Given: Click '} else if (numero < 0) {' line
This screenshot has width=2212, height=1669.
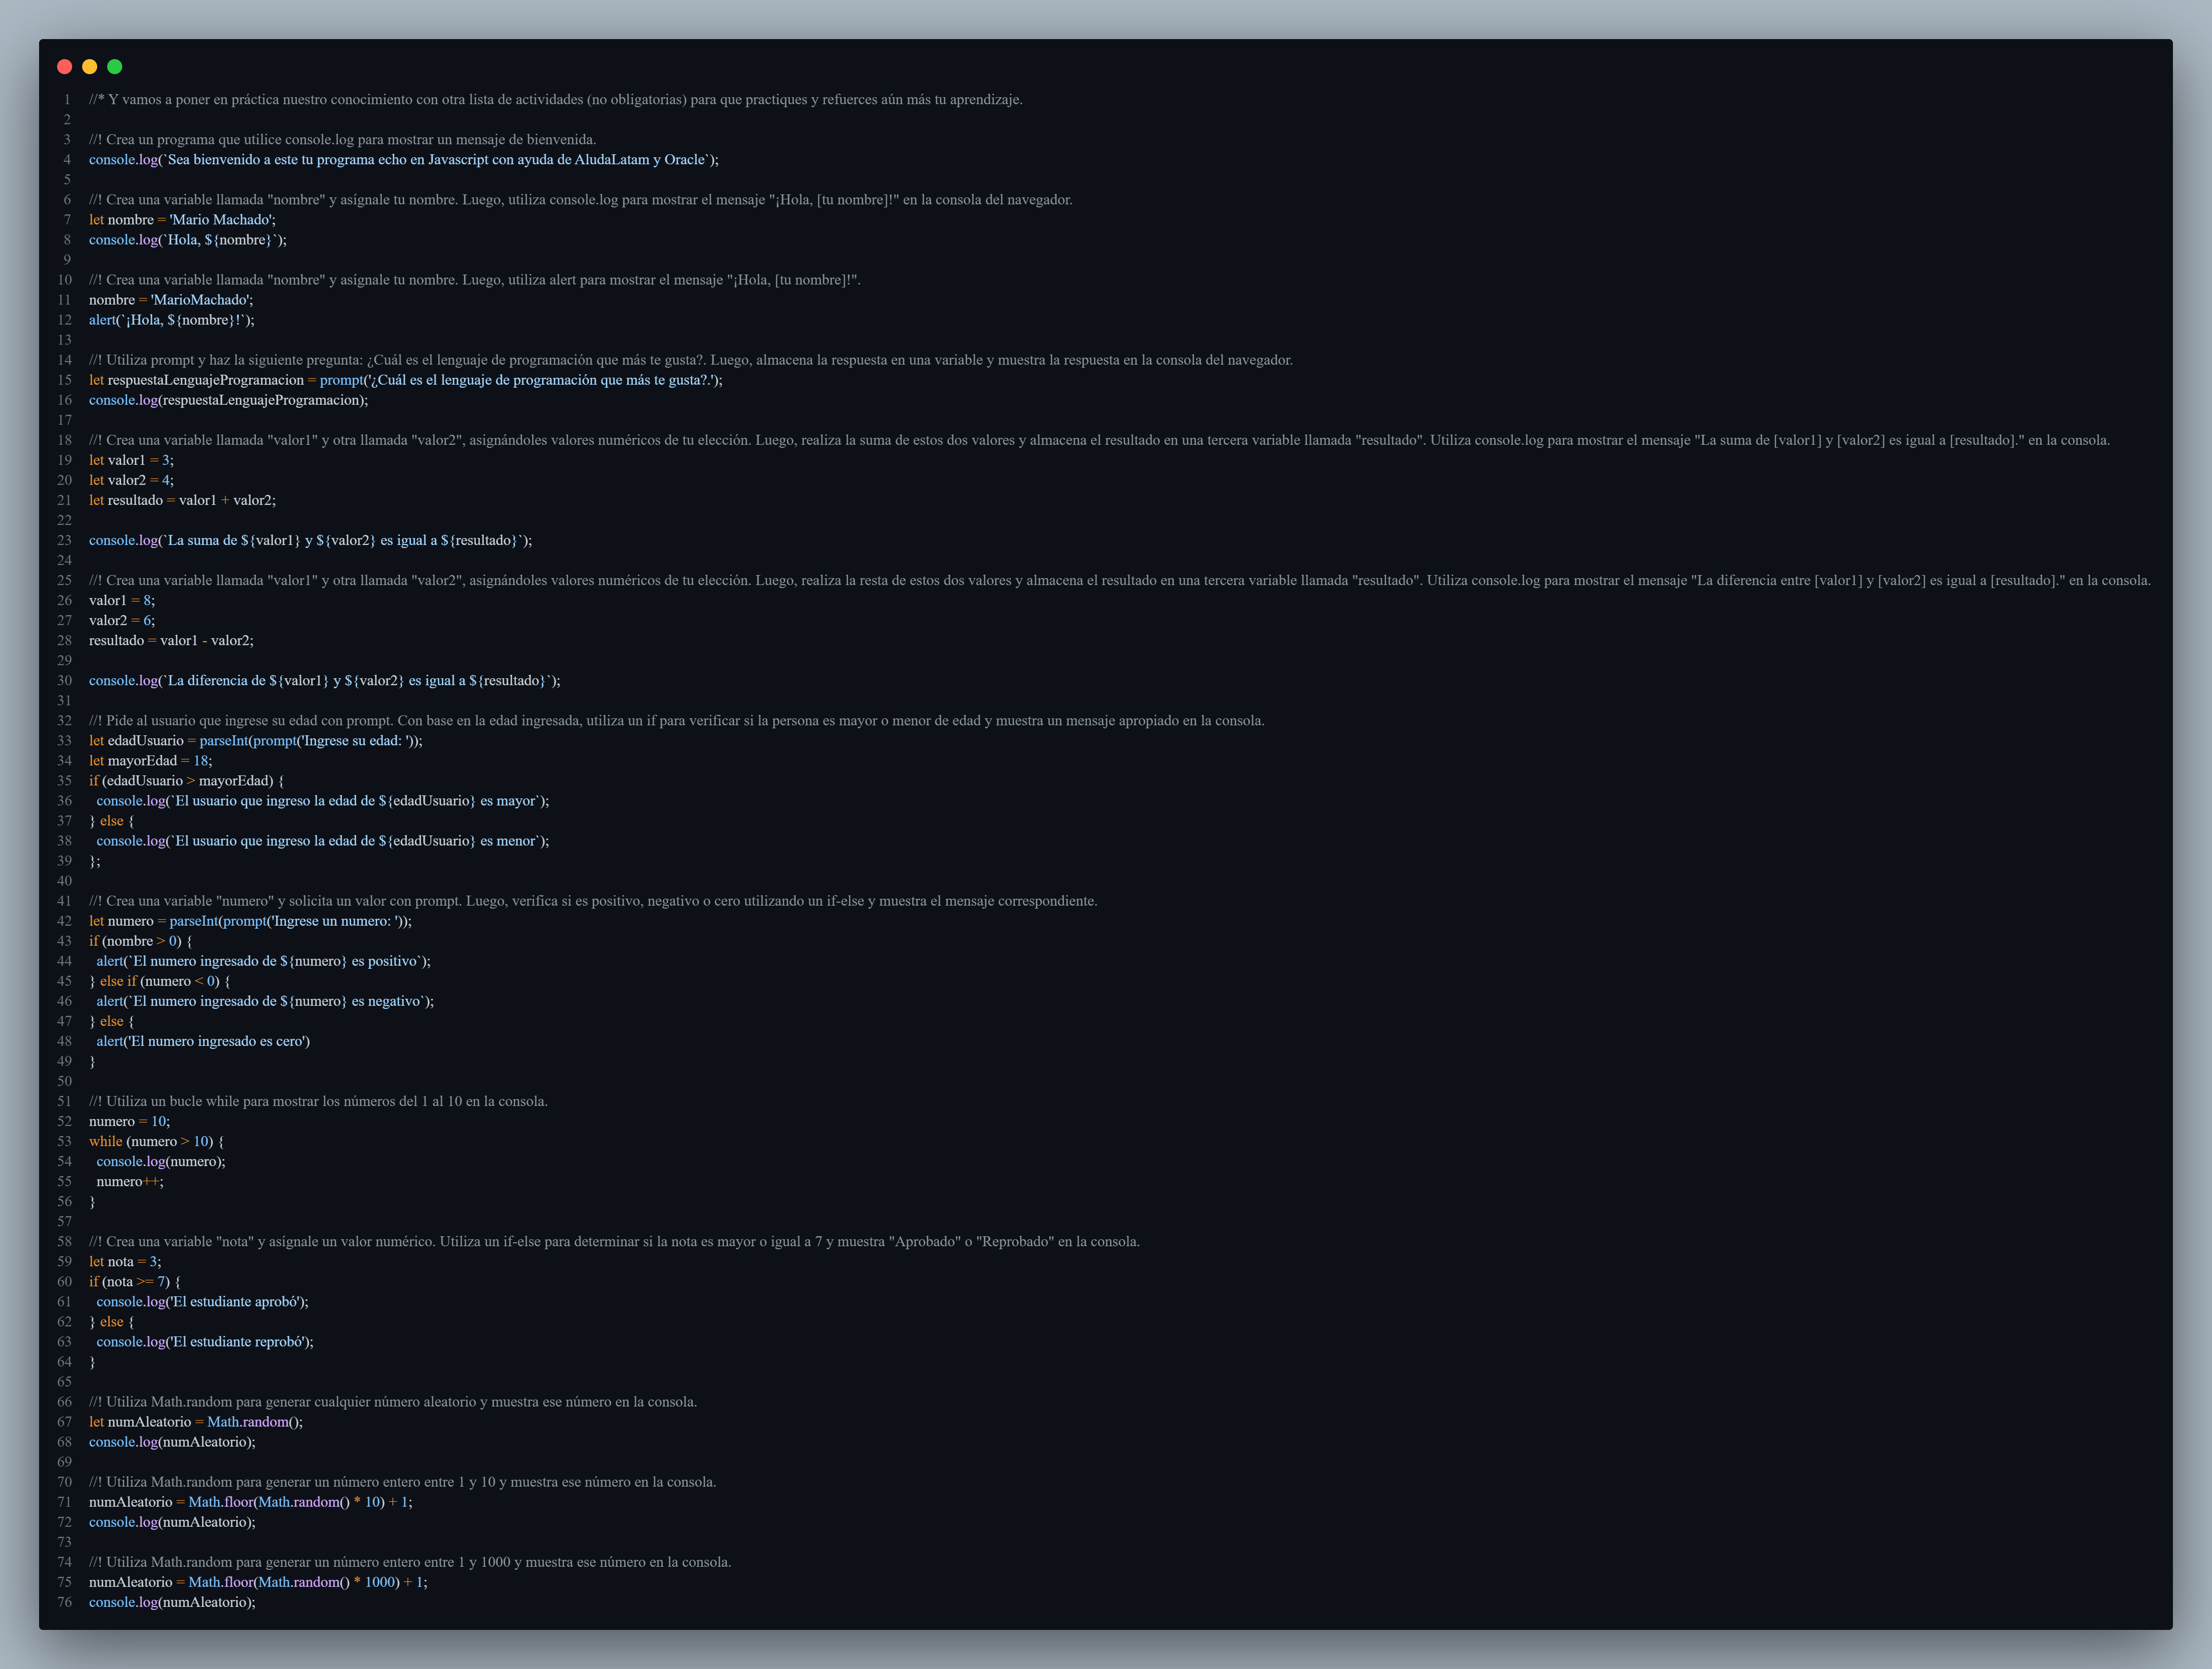Looking at the screenshot, I should pyautogui.click(x=160, y=981).
